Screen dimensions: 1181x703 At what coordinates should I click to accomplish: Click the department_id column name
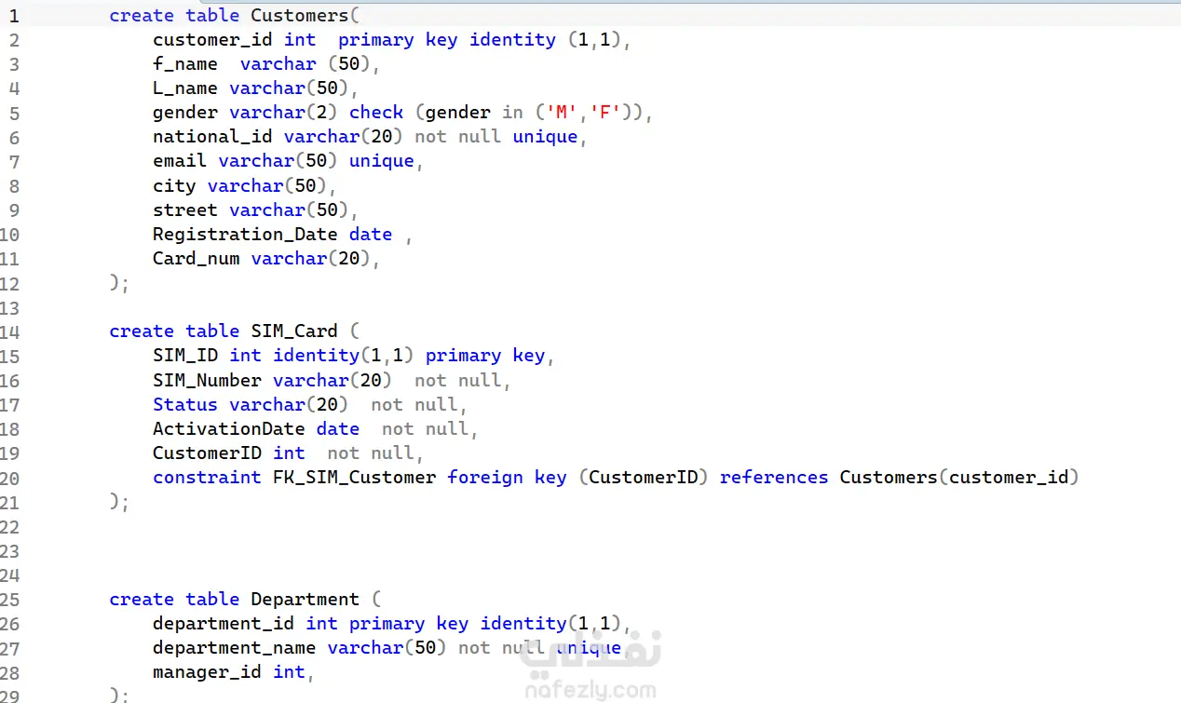point(224,623)
